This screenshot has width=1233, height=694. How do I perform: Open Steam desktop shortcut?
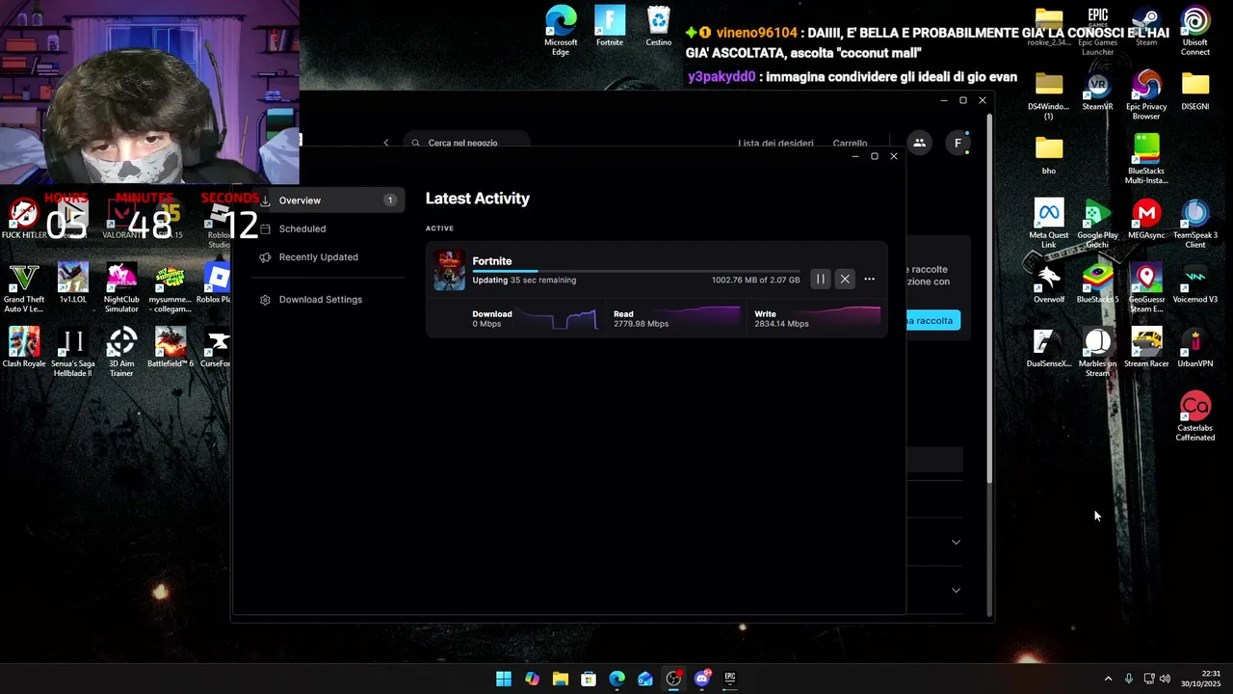pyautogui.click(x=1146, y=27)
